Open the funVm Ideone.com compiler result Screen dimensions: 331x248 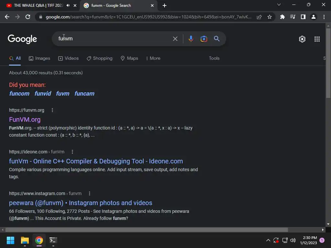coord(96,161)
